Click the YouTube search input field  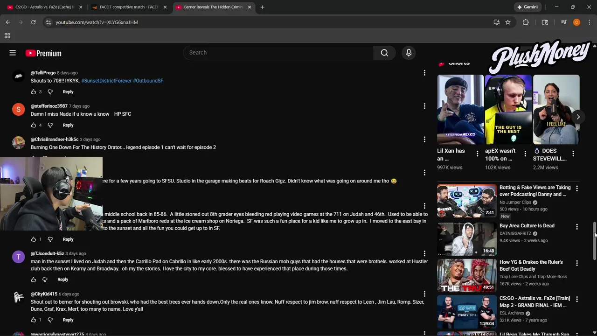coord(278,53)
